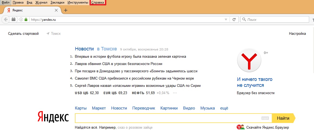This screenshot has height=137, width=314.
Task: Click the magnifier icon in the Поиск box
Action: click(244, 20)
